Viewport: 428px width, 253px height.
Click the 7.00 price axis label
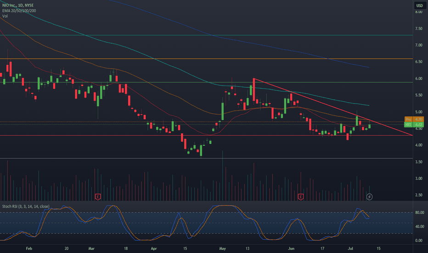[x=419, y=45]
